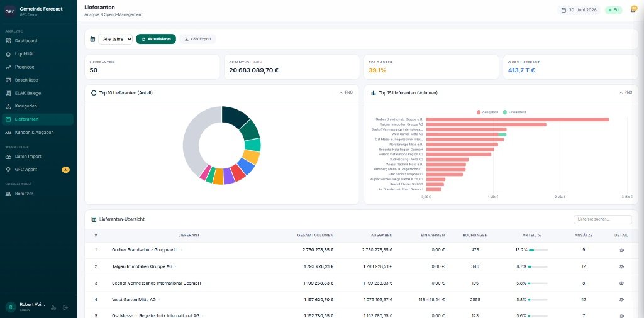
Task: Export data with CSV Export button
Action: pyautogui.click(x=197, y=39)
